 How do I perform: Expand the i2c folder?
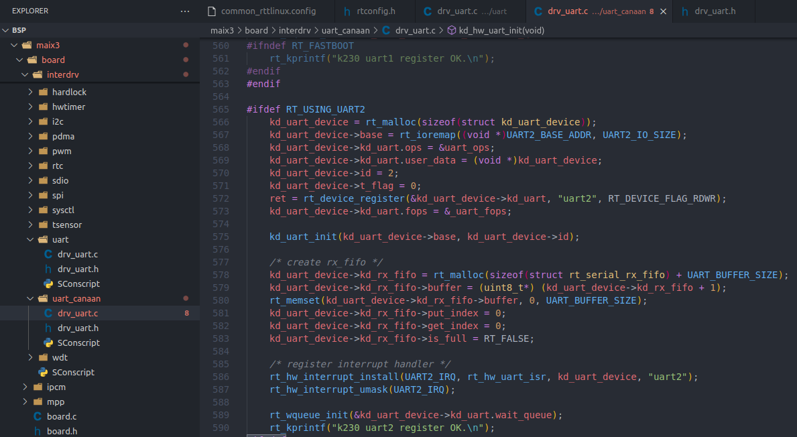coord(30,121)
